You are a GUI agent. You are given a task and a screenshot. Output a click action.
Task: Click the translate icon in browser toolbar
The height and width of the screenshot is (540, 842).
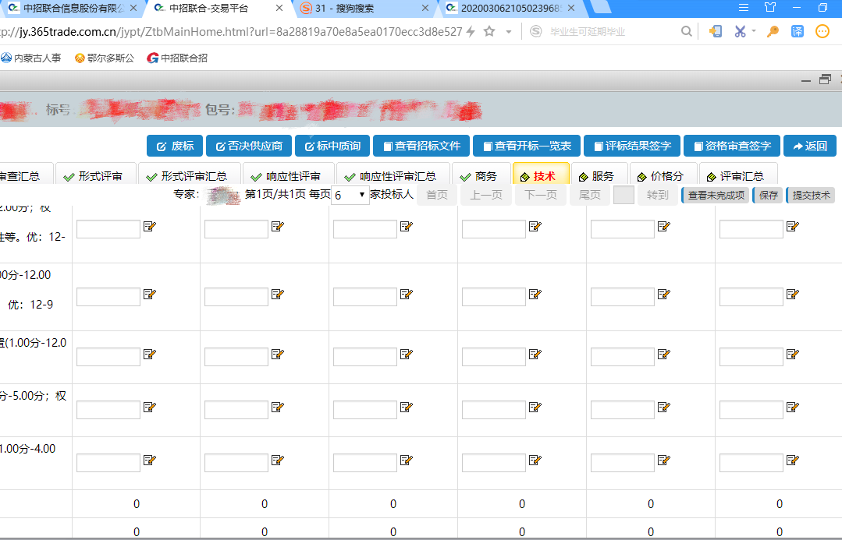point(798,31)
